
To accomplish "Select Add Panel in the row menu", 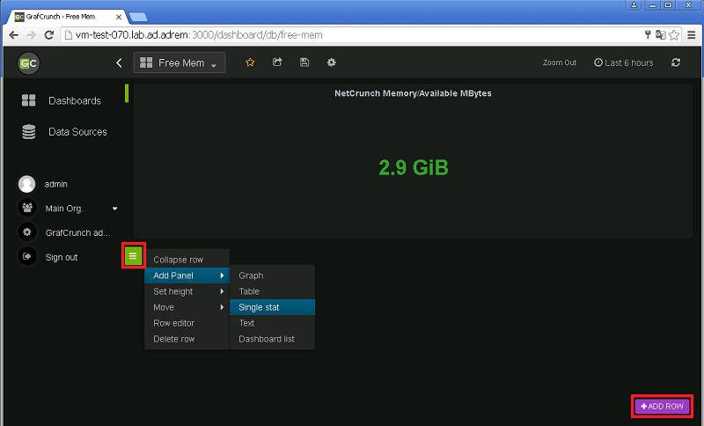I will tap(187, 275).
